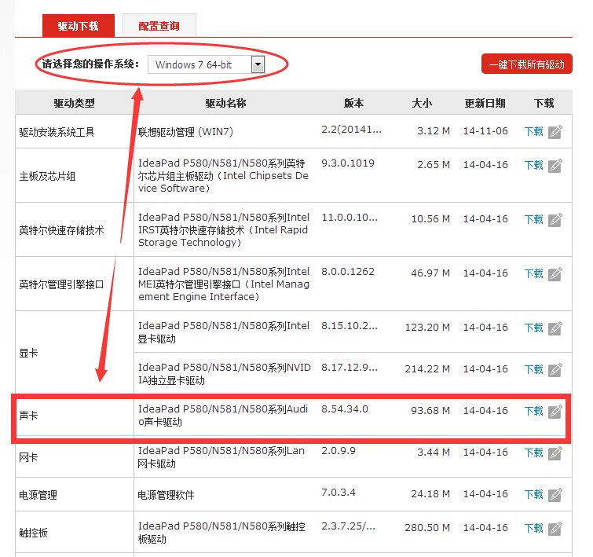Click edit icon in 电源管理 row
The width and height of the screenshot is (593, 557).
555,495
